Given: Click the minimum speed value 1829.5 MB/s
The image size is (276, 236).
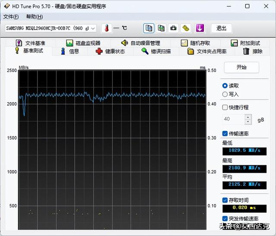Looking at the screenshot, I should (x=245, y=151).
